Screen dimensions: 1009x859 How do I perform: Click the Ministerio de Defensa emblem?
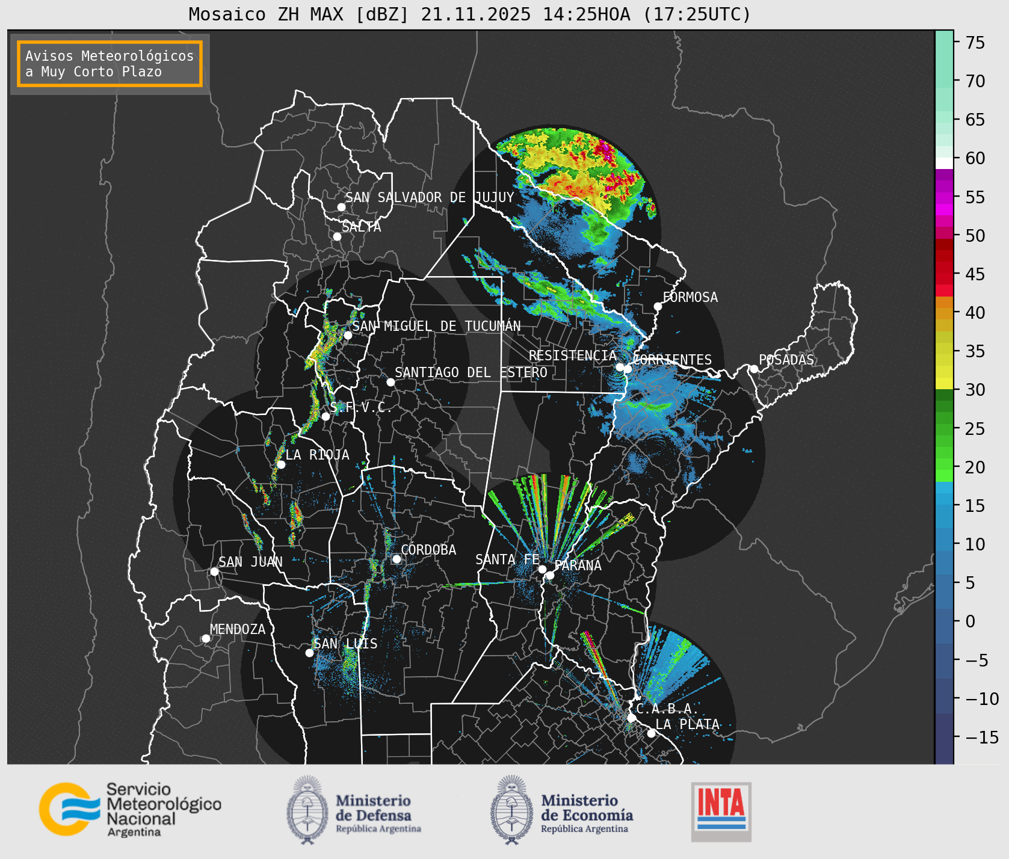308,810
